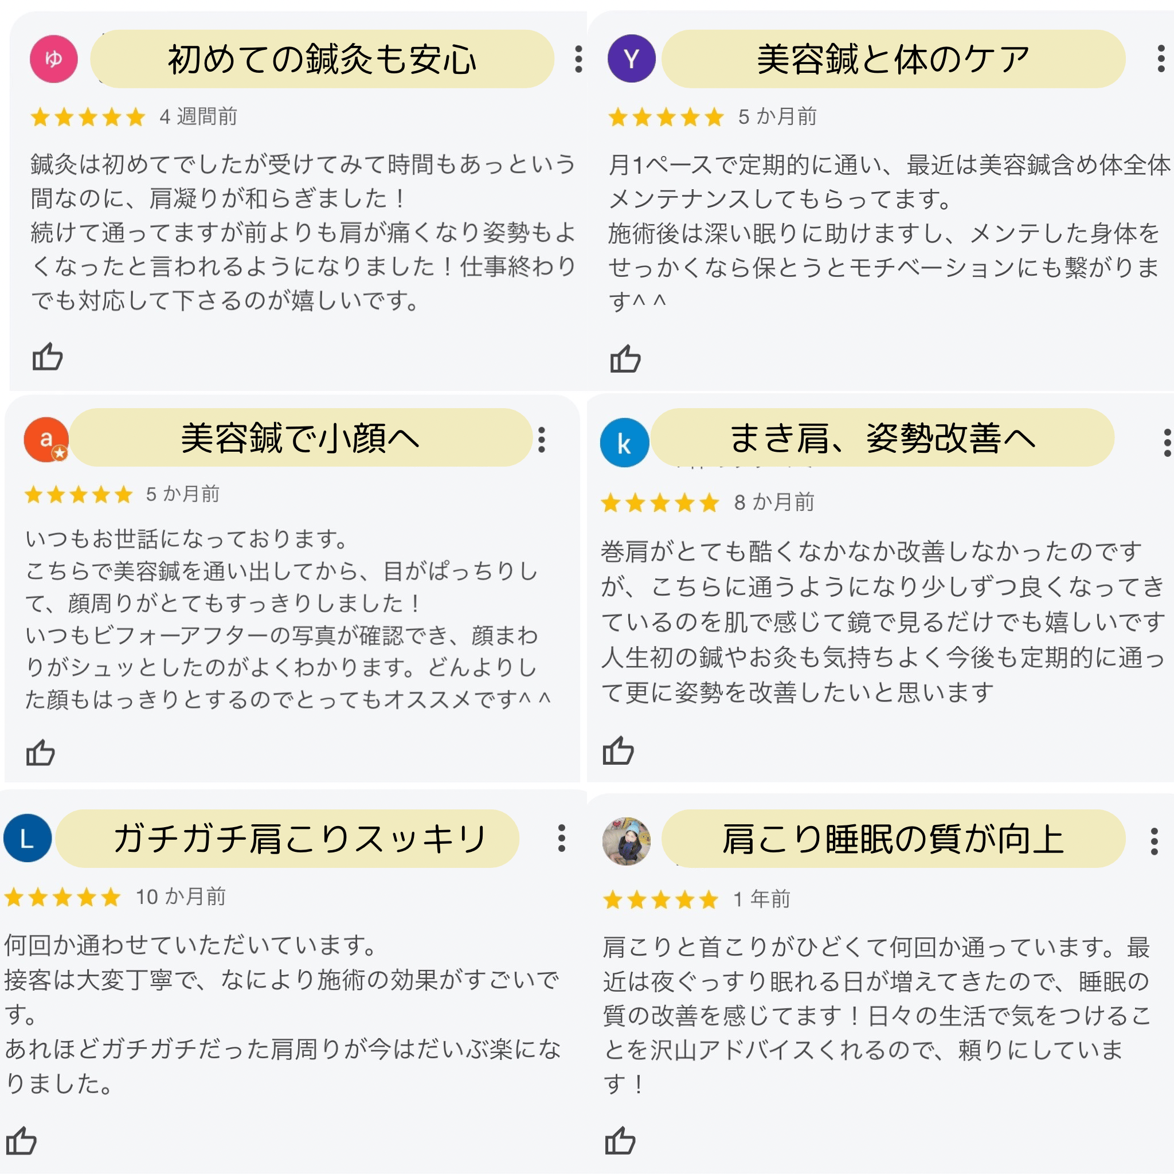Click the 美容鍼で小顔へ heading label
Screen dimensions: 1174x1174
[300, 437]
